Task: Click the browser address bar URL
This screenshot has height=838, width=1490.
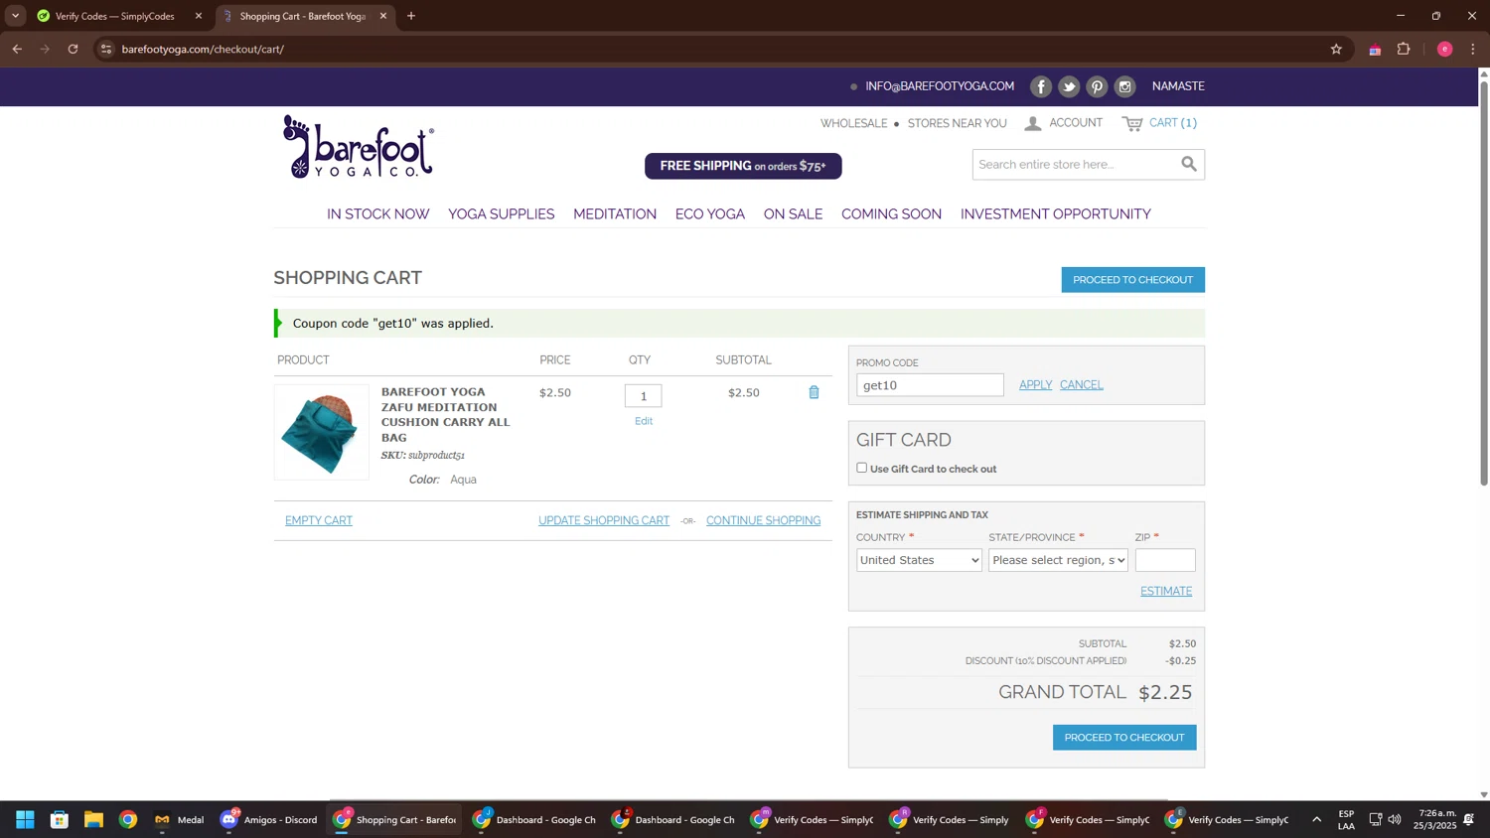Action: (203, 49)
